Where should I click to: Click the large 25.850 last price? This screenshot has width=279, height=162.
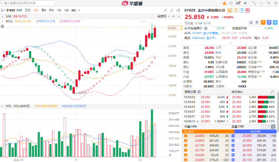coord(195,17)
